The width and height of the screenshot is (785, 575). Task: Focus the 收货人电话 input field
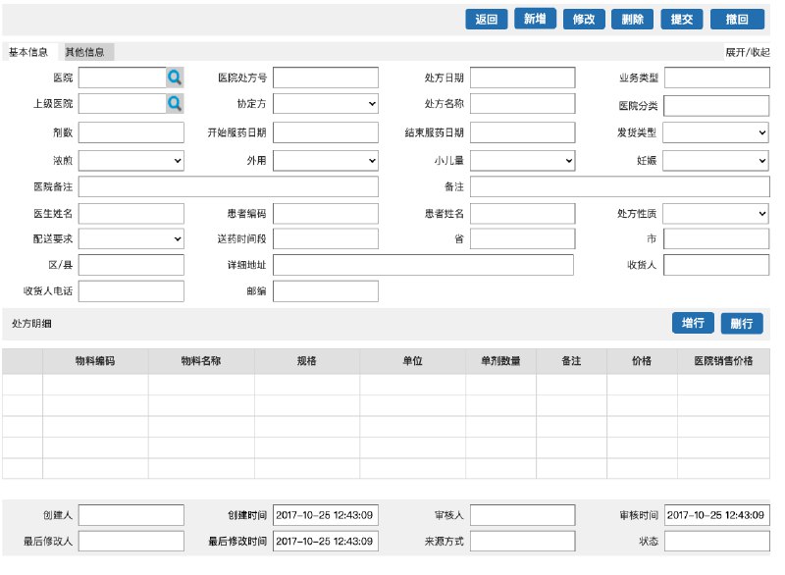(131, 290)
